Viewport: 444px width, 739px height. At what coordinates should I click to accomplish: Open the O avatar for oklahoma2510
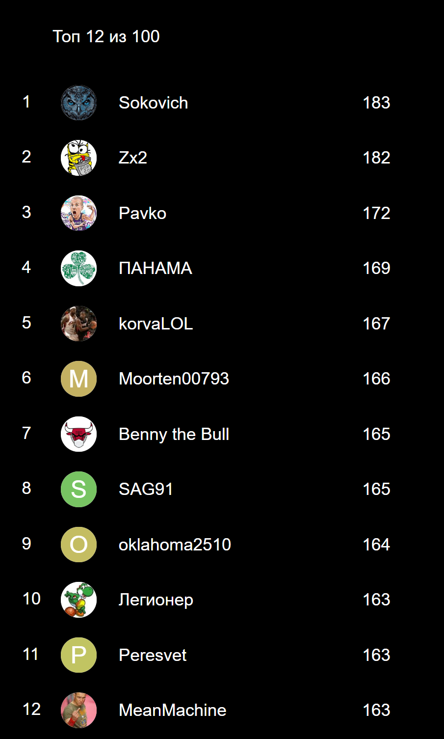pos(78,545)
